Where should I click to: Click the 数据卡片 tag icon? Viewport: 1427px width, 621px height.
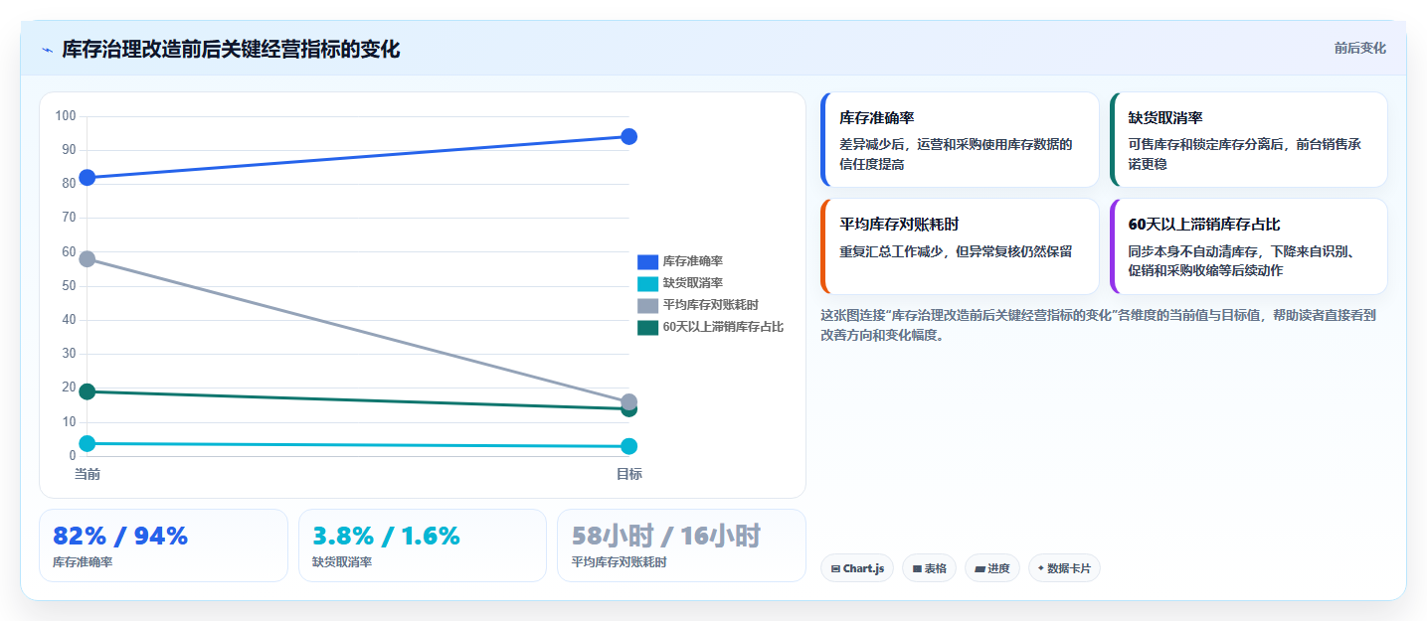click(x=1041, y=568)
